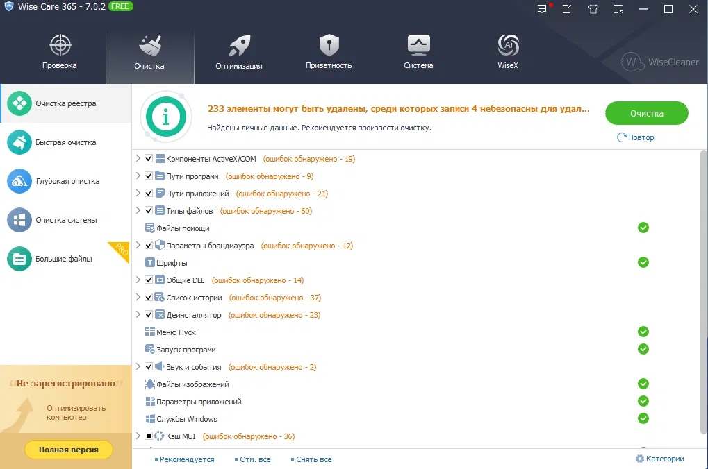Click the FREE version badge
This screenshot has height=469, width=708.
[121, 6]
